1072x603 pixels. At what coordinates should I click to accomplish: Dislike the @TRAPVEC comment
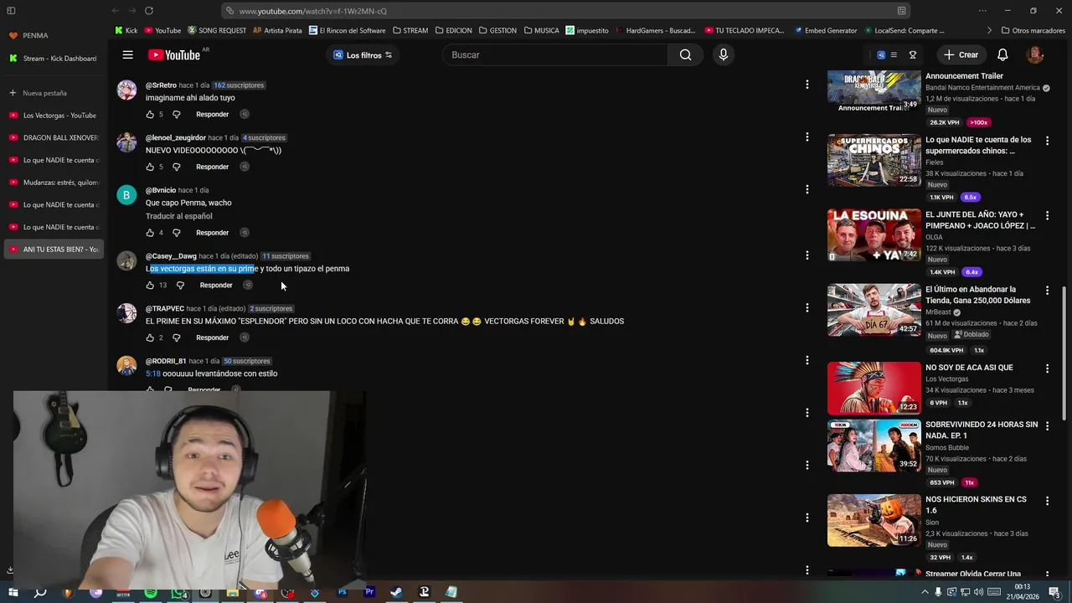pos(176,338)
